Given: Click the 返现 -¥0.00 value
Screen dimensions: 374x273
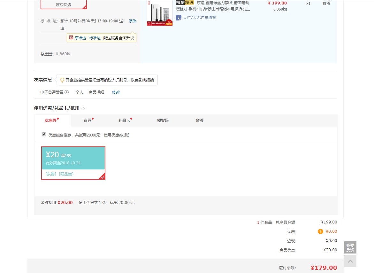Looking at the screenshot, I should point(331,241).
